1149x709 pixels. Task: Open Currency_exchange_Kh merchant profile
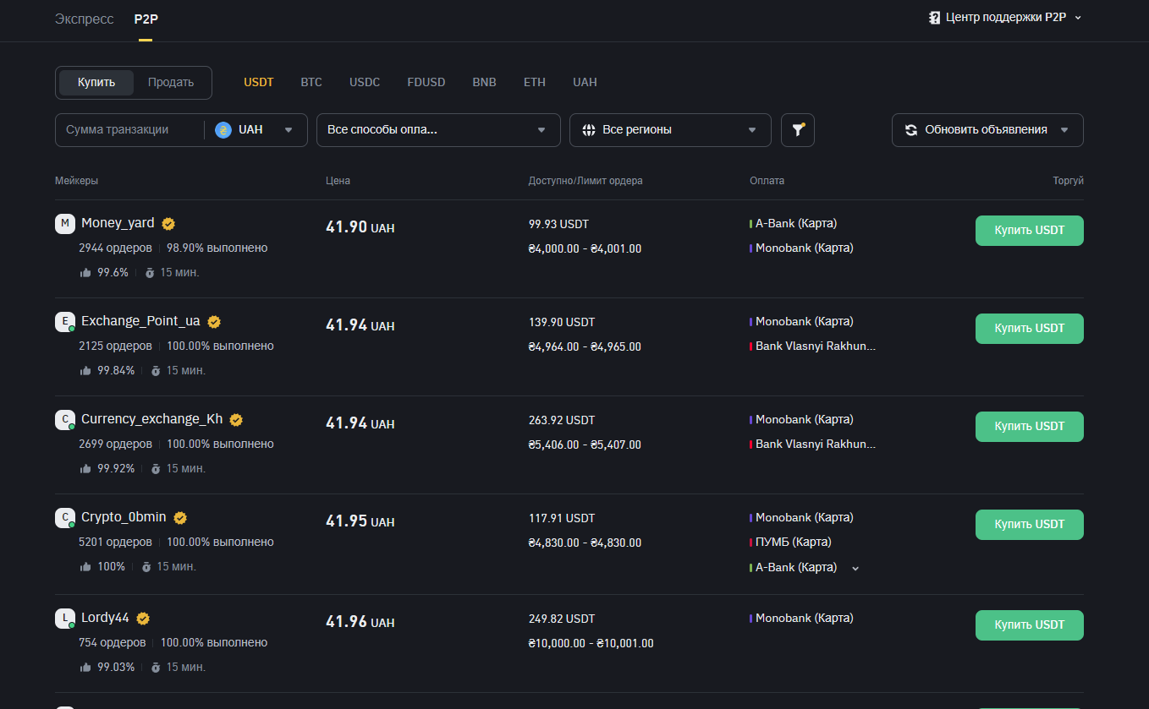(x=151, y=419)
